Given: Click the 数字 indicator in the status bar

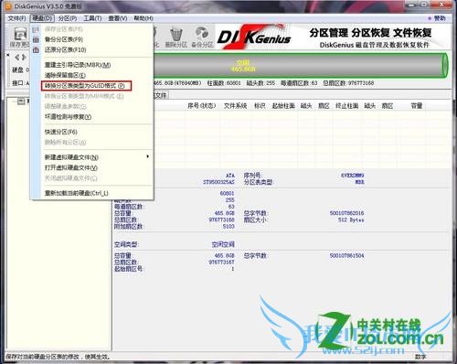Looking at the screenshot, I should point(420,357).
